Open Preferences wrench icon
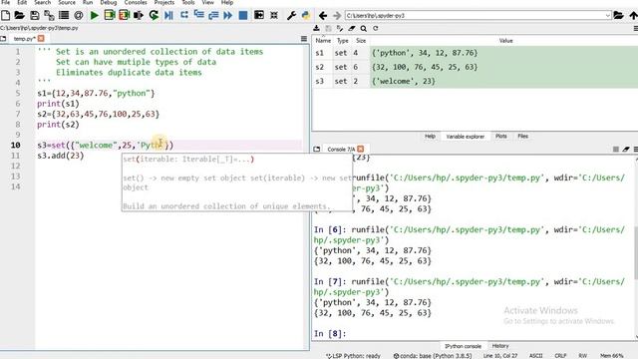 point(291,16)
